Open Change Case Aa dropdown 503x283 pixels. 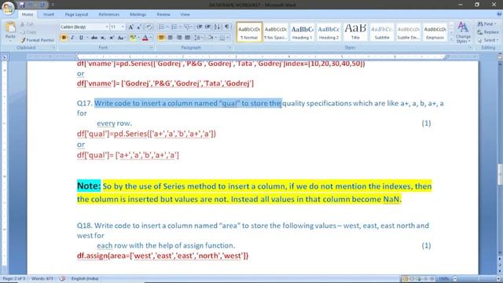(121, 38)
